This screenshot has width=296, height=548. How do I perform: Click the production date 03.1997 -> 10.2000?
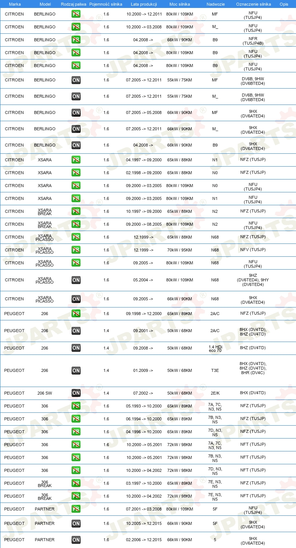coord(144,483)
